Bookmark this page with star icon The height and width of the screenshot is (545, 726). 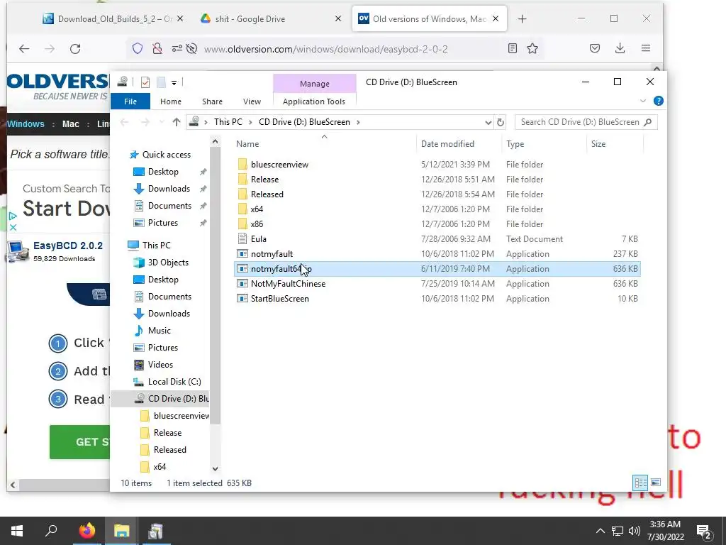(x=532, y=48)
